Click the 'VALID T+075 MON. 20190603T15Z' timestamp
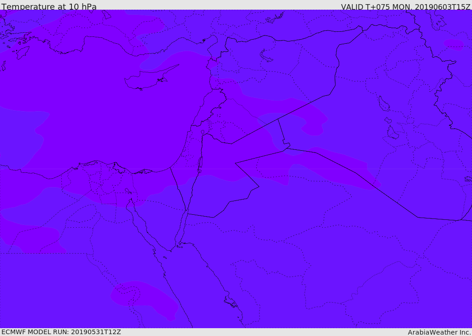This screenshot has height=336, width=472. click(406, 6)
